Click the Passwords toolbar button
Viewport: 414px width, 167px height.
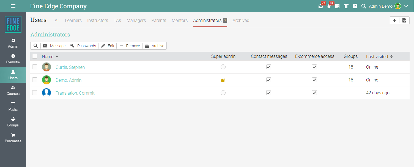pyautogui.click(x=83, y=46)
